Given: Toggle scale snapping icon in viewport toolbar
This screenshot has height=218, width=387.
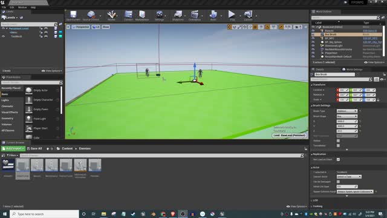Looking at the screenshot, I should (x=281, y=27).
